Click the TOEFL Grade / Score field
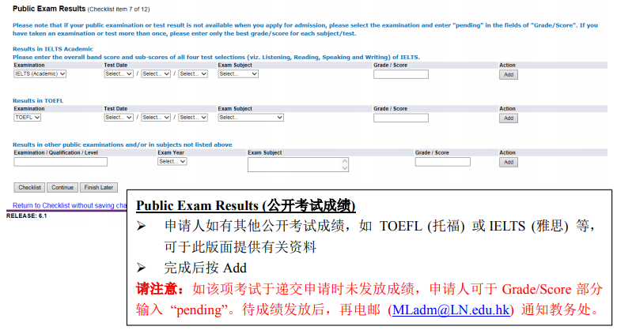 (x=400, y=118)
